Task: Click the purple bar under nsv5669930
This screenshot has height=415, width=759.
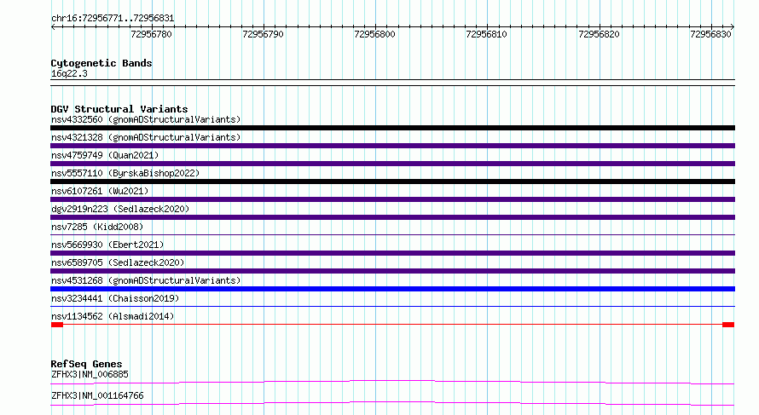Action: pyautogui.click(x=392, y=253)
